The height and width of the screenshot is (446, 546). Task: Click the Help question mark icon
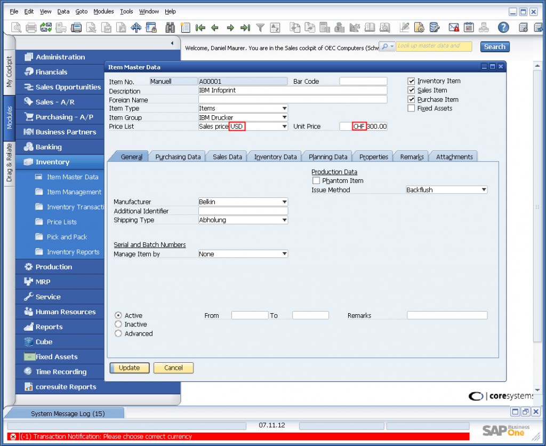[503, 27]
